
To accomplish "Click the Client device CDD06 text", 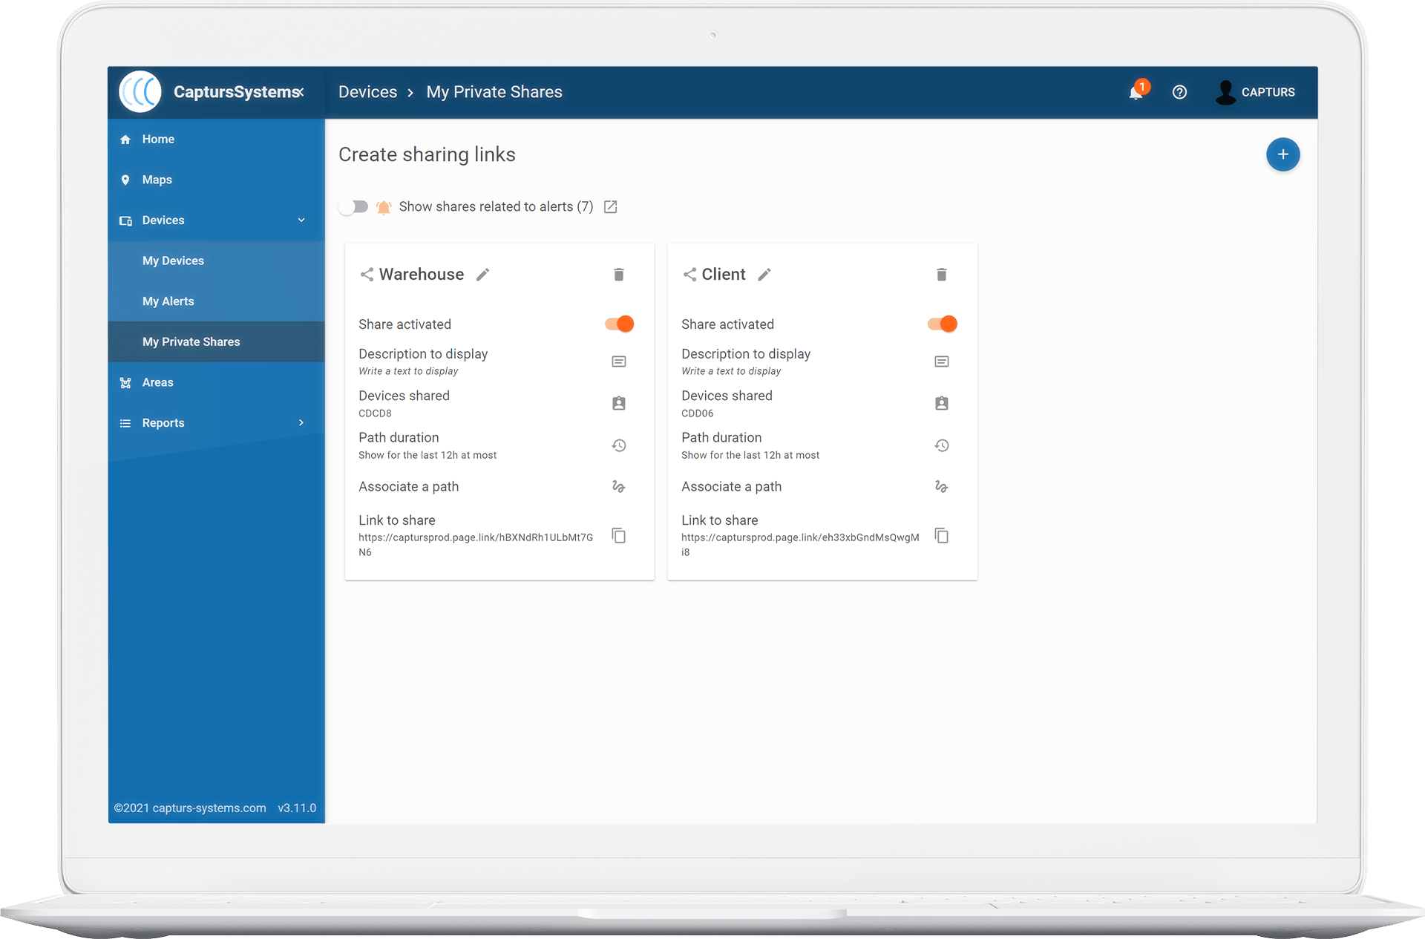I will 698,413.
